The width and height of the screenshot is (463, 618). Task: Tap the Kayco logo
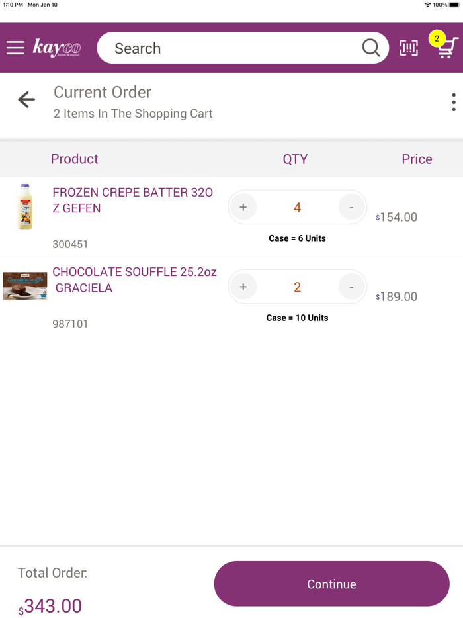(x=57, y=48)
